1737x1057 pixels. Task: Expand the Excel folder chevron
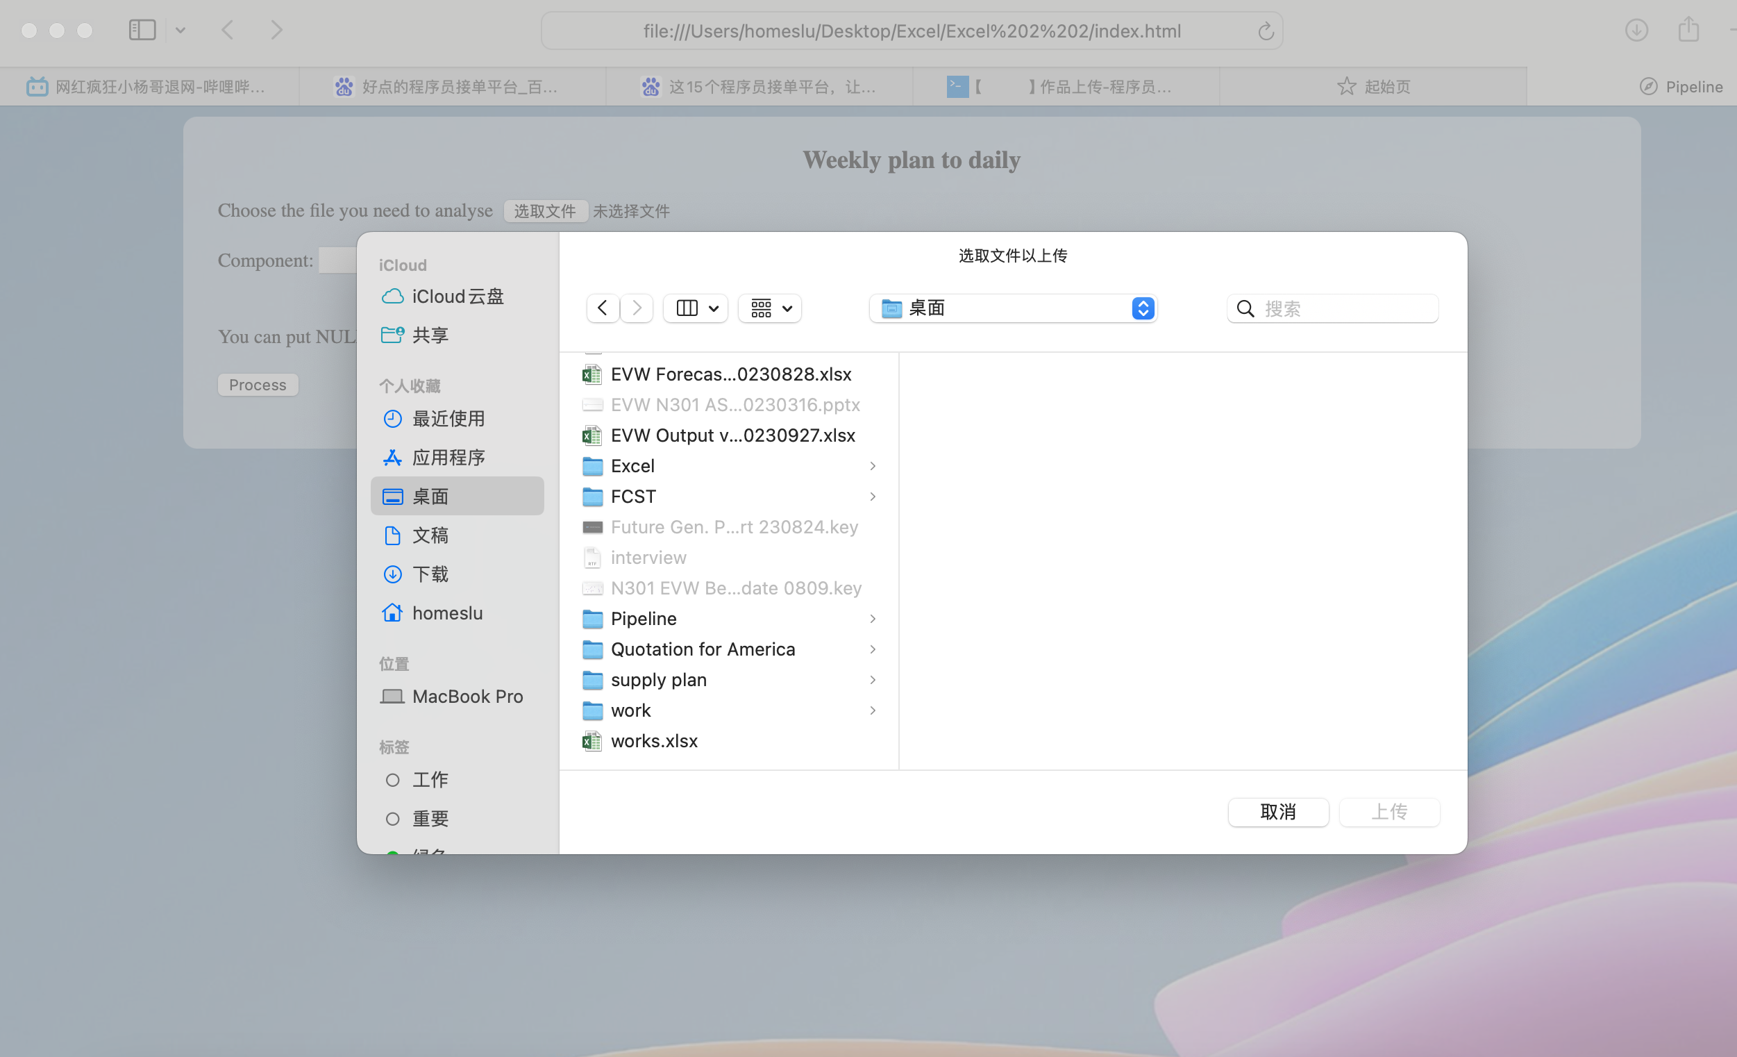[873, 466]
